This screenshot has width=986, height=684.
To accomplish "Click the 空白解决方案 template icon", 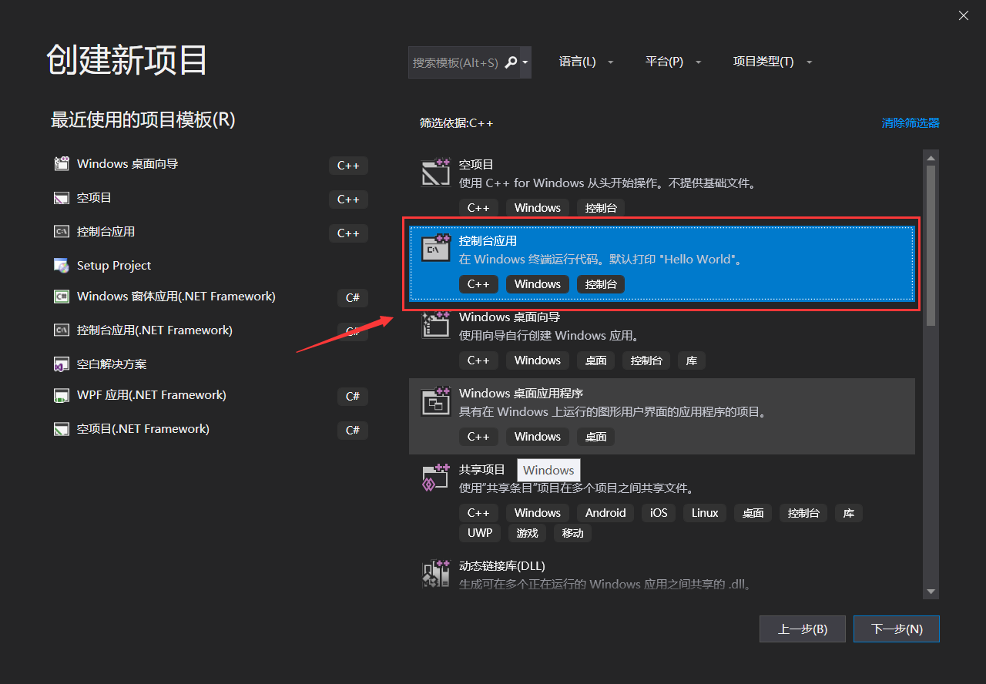I will [x=61, y=363].
